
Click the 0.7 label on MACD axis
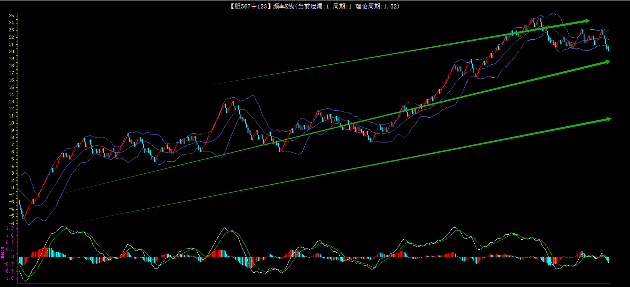tap(10, 242)
